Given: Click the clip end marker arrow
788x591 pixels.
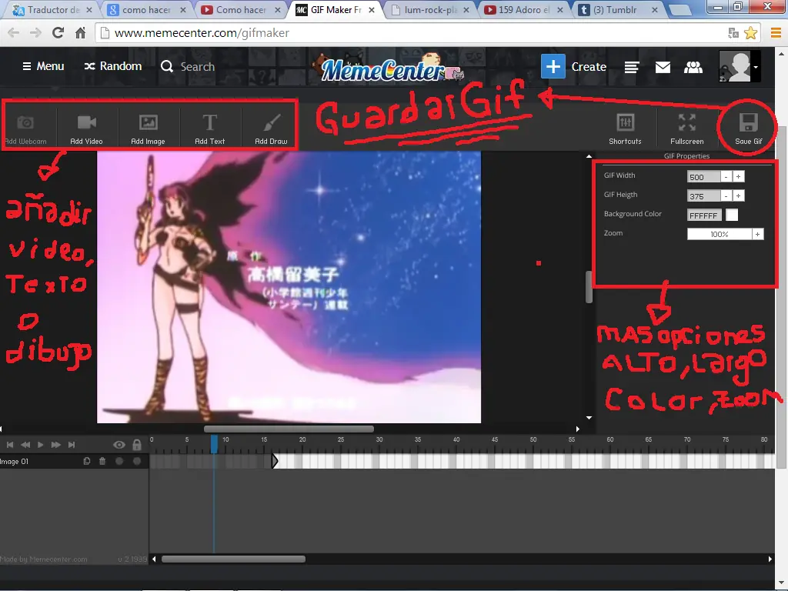Looking at the screenshot, I should (x=275, y=461).
